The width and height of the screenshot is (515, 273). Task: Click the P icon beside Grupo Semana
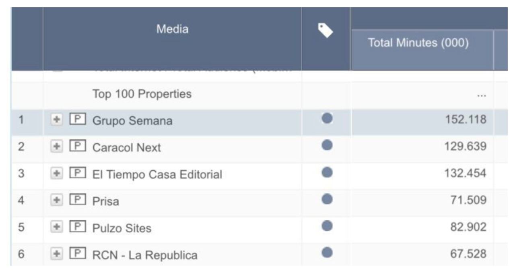click(78, 120)
